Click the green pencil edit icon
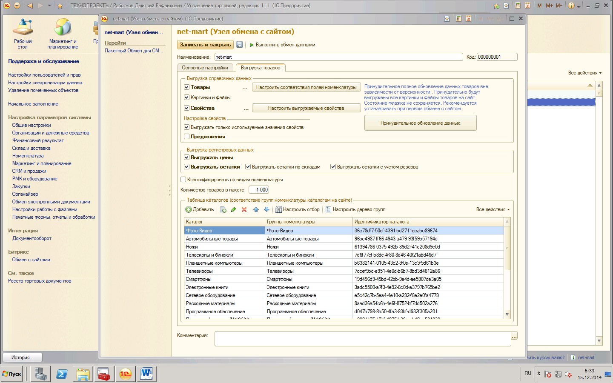Screen dimensions: 613x383 pyautogui.click(x=233, y=209)
